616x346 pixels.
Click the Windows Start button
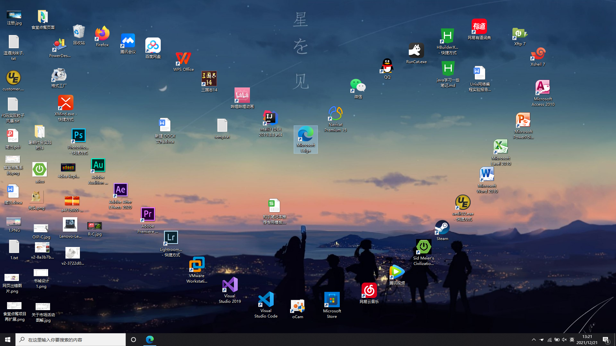tap(8, 340)
